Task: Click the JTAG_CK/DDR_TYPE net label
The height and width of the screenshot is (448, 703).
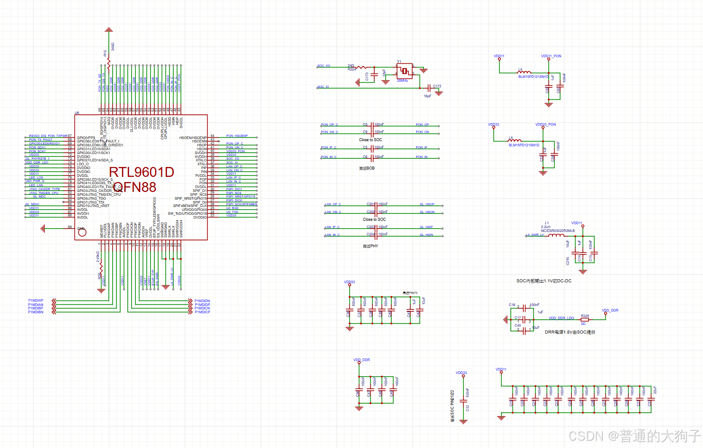Action: 44,189
